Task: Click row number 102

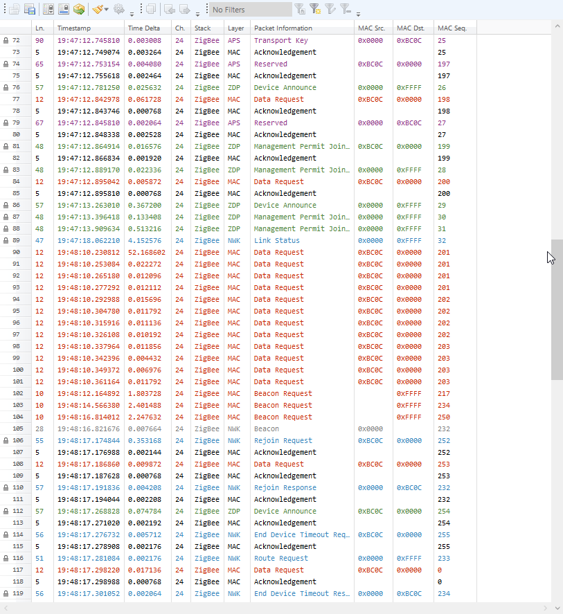Action: coord(17,393)
